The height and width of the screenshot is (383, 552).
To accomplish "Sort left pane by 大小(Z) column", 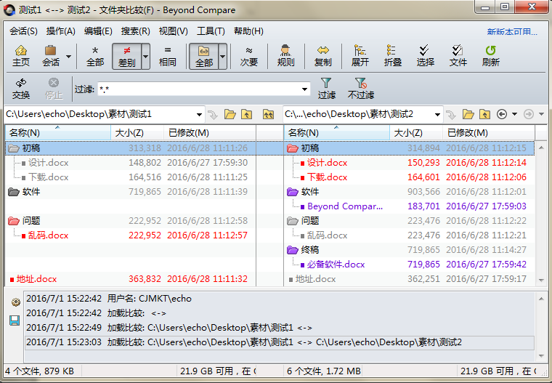I will (137, 133).
